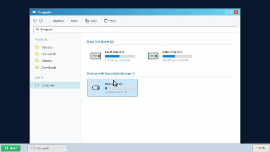Select the Data Drive (D:) hard drive icon
270x152 pixels.
click(153, 56)
